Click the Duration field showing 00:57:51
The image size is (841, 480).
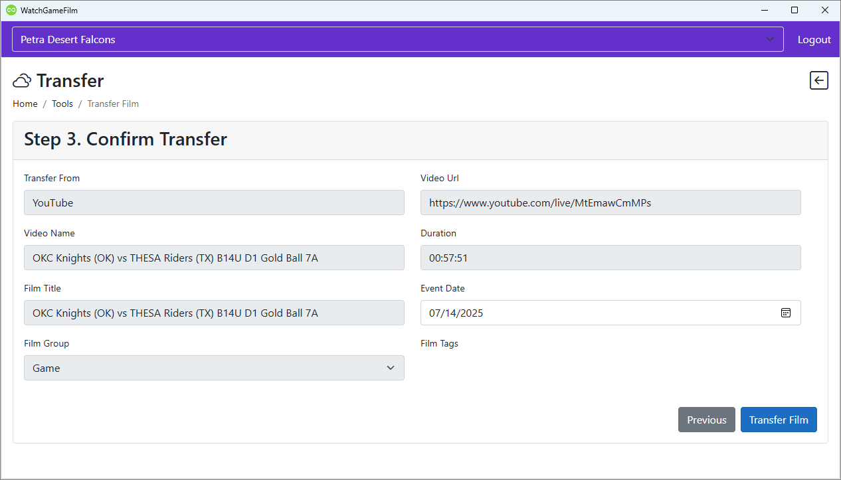(x=610, y=258)
